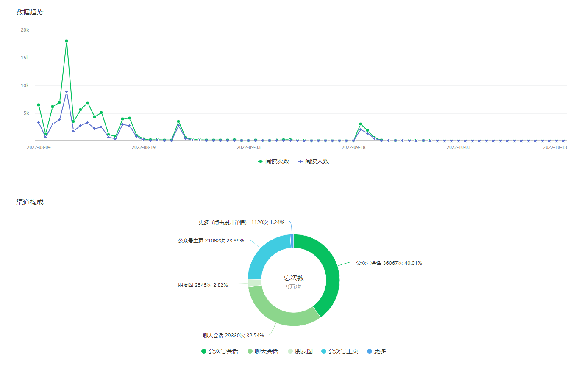Click the 聊天会话 29330次 32.54% label
584x380 pixels.
(234, 336)
